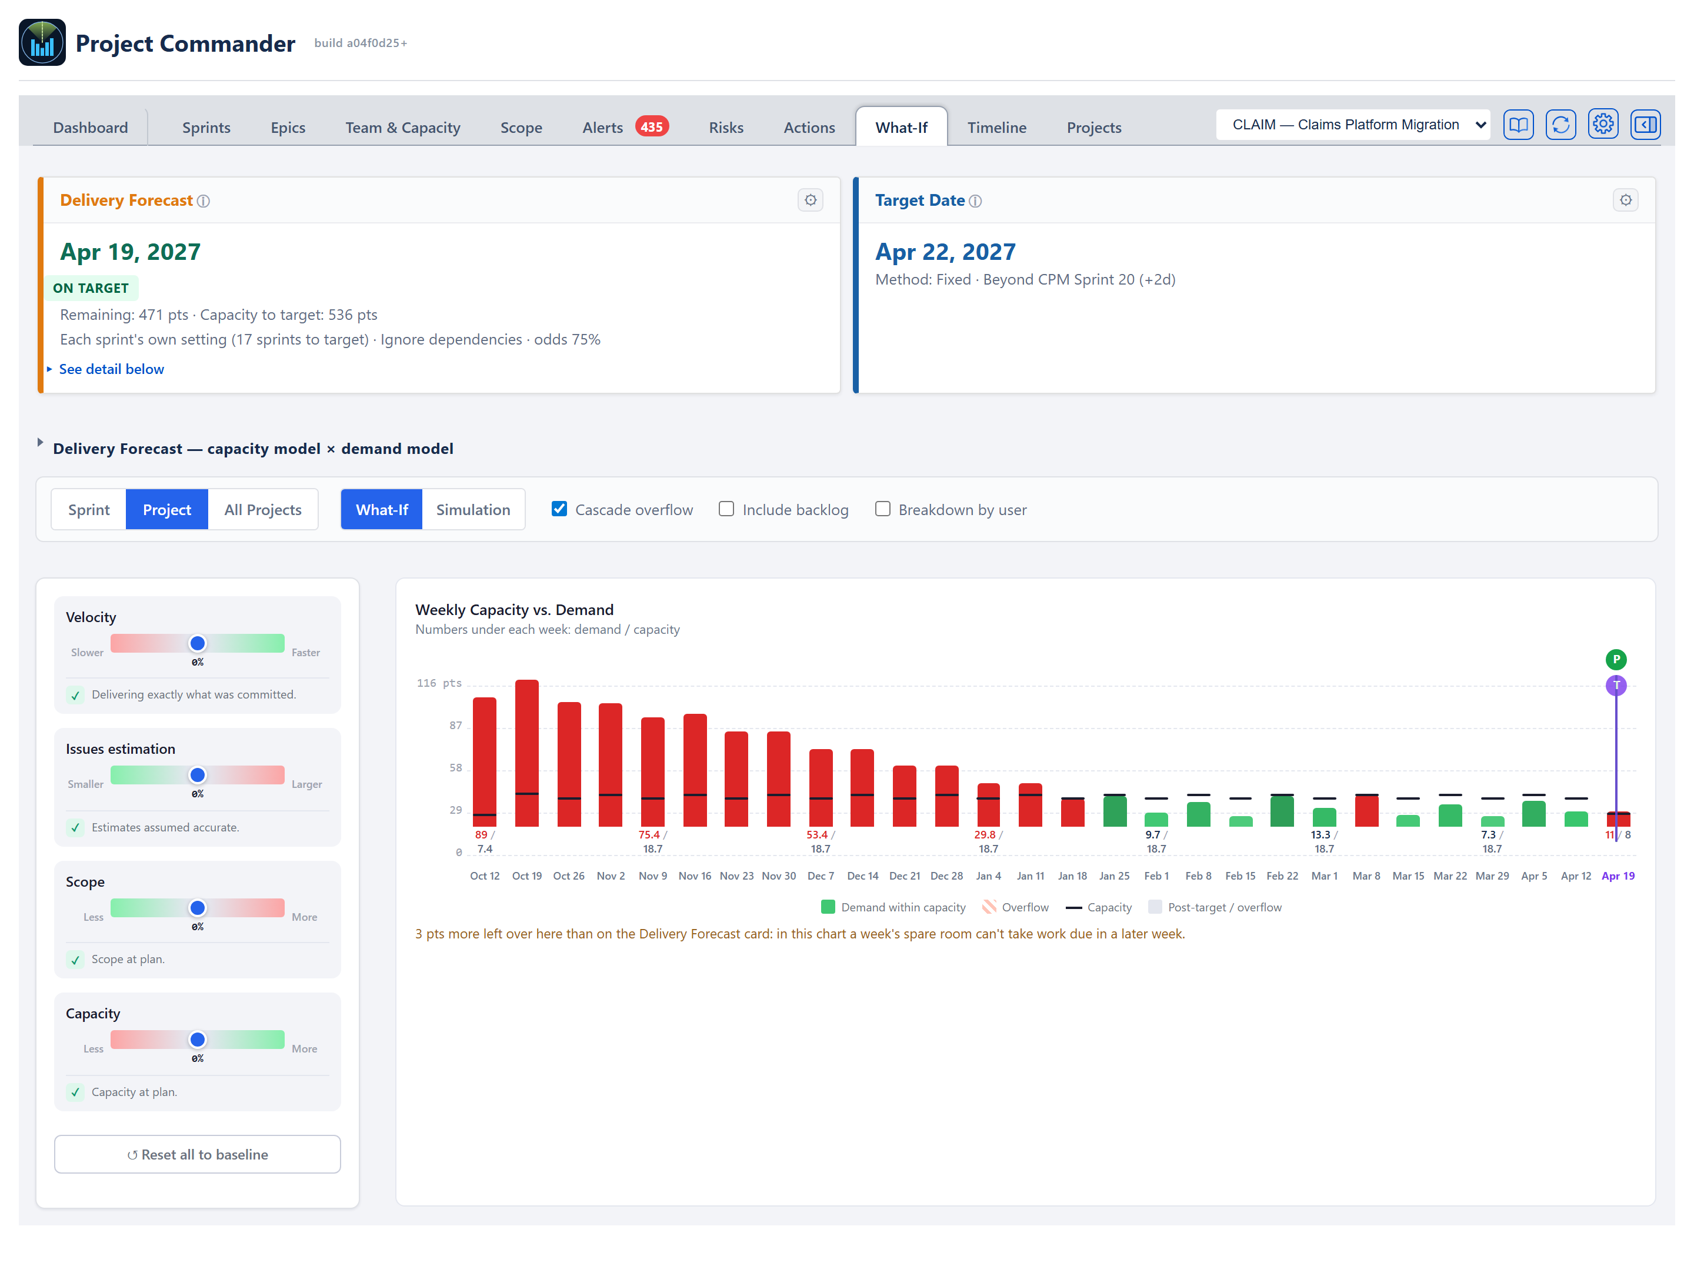Toggle Cascade overflow checkbox
Image resolution: width=1694 pixels, height=1263 pixels.
coord(560,509)
